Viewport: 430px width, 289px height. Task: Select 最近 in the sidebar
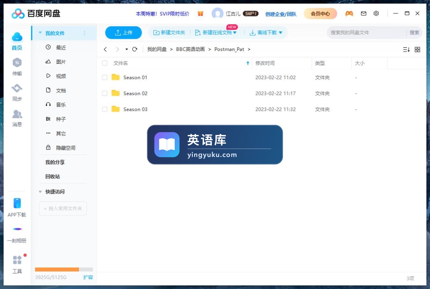pos(61,47)
